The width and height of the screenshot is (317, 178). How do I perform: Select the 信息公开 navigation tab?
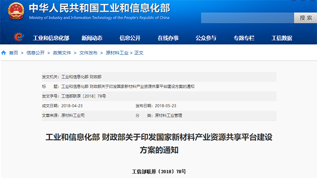[130, 38]
